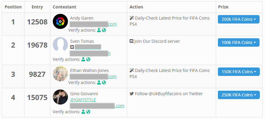The width and height of the screenshot is (265, 119).
Task: Click the globe verify icon for Gino Giovanni
Action: click(x=88, y=112)
